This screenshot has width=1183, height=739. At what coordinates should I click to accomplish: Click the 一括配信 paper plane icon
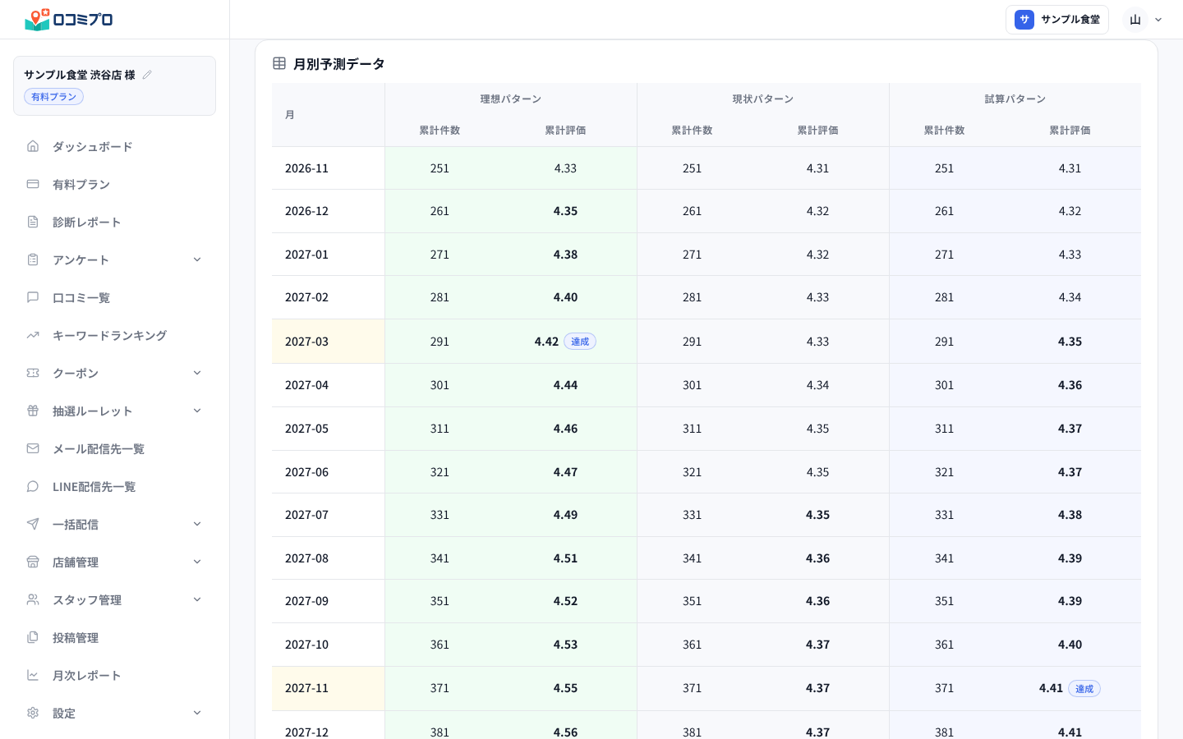[x=33, y=524]
